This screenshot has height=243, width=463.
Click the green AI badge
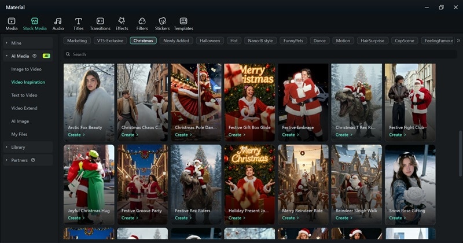[x=46, y=56]
